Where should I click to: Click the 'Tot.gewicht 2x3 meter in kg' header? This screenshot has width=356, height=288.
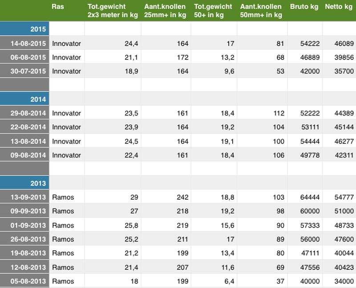coord(112,11)
